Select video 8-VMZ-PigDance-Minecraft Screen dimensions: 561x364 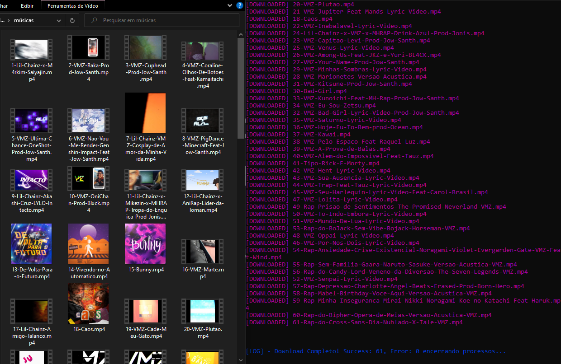click(202, 132)
